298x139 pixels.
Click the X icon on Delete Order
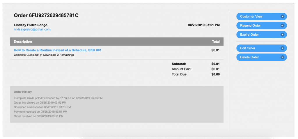(x=282, y=57)
